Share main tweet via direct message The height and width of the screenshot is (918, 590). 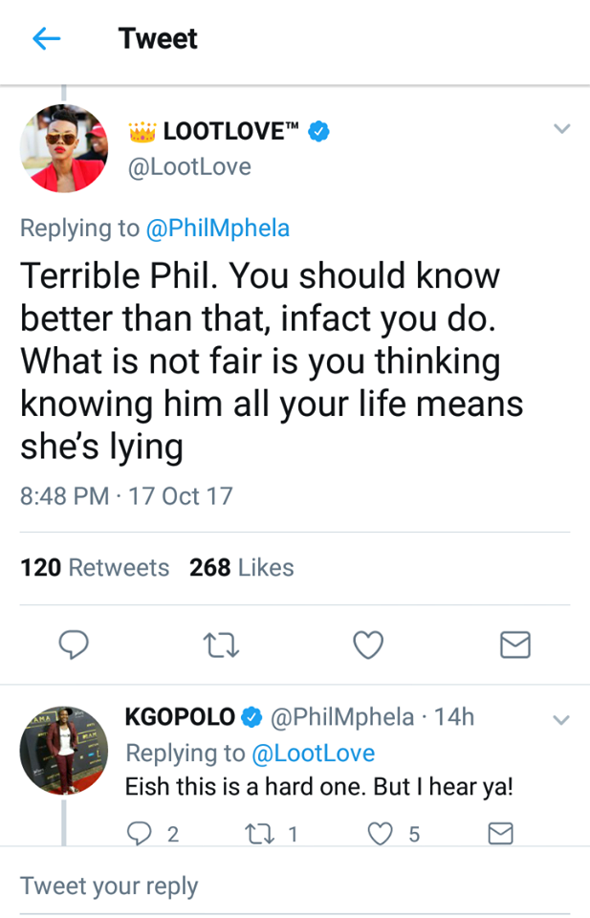515,647
